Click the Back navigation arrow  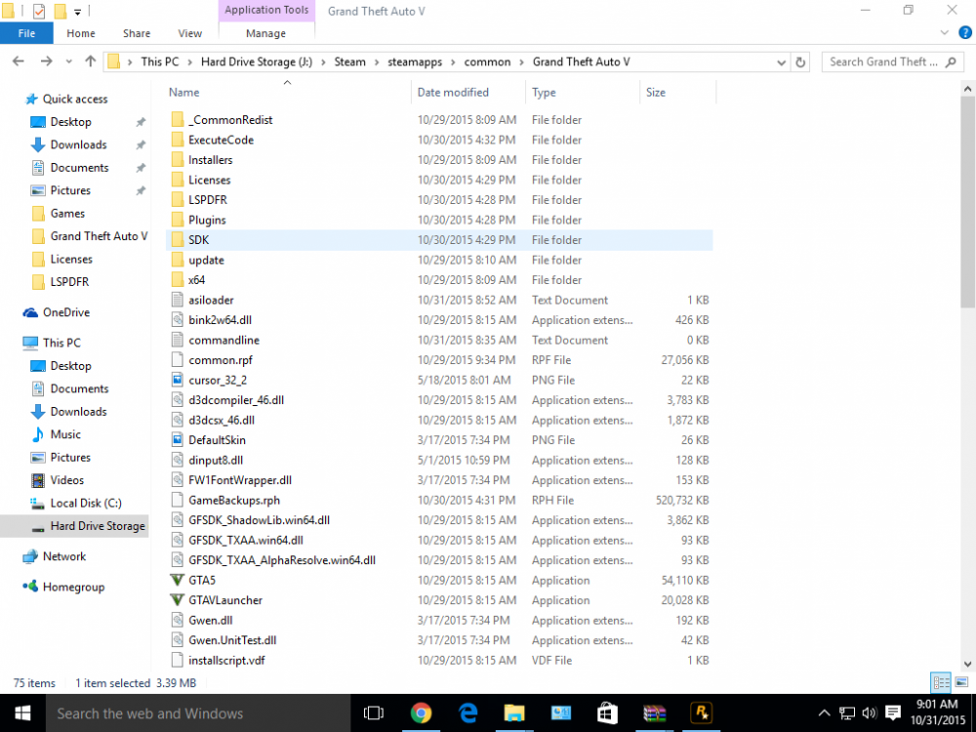(18, 61)
